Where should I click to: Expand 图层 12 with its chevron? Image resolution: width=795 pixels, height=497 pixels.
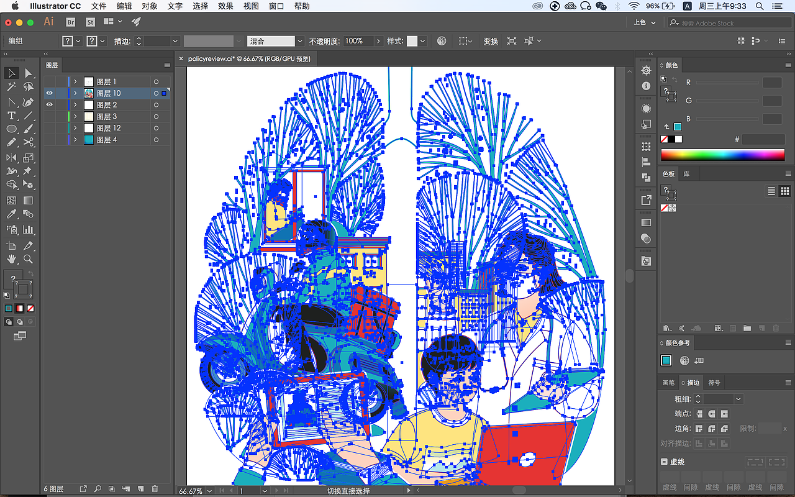tap(75, 128)
